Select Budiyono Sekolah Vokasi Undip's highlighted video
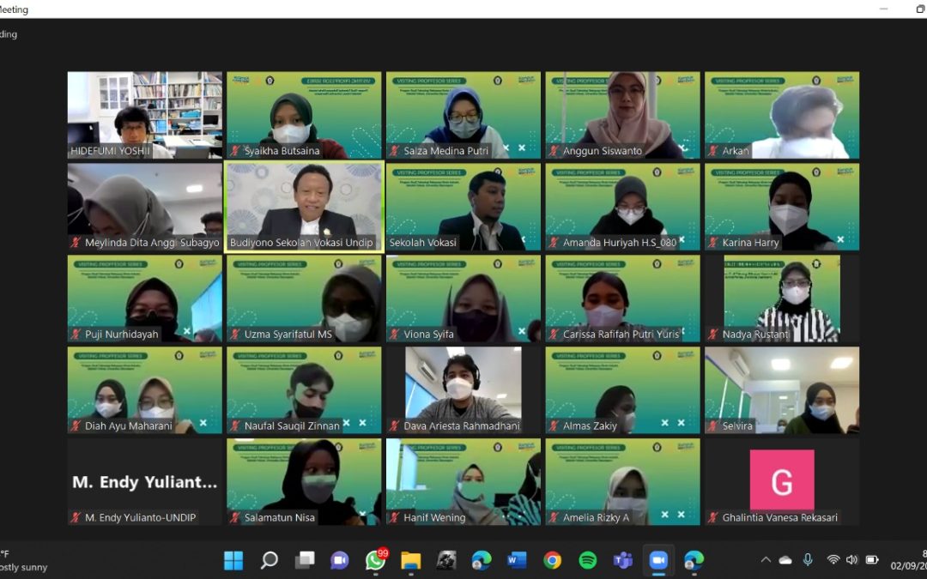 [x=304, y=206]
